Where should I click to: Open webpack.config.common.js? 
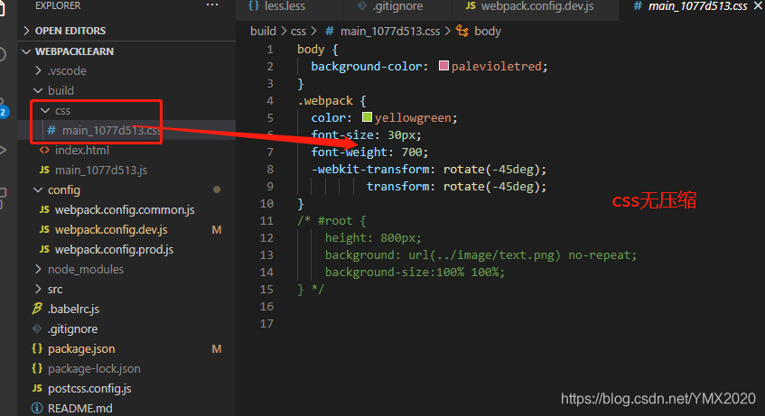tap(126, 209)
